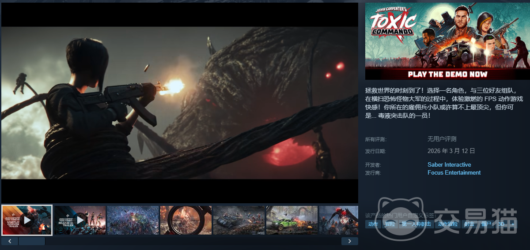
Task: Open the Focus Entertainment publisher link
Action: (x=454, y=173)
